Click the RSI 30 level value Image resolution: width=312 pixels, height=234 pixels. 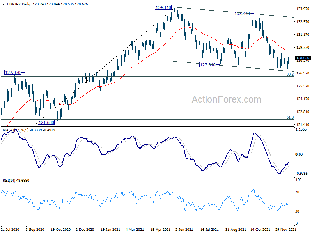click(297, 211)
